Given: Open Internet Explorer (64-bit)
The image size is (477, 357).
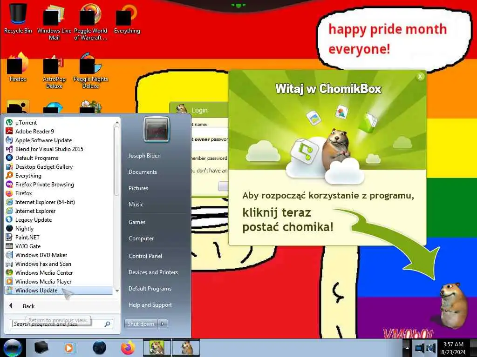Looking at the screenshot, I should point(59,202).
